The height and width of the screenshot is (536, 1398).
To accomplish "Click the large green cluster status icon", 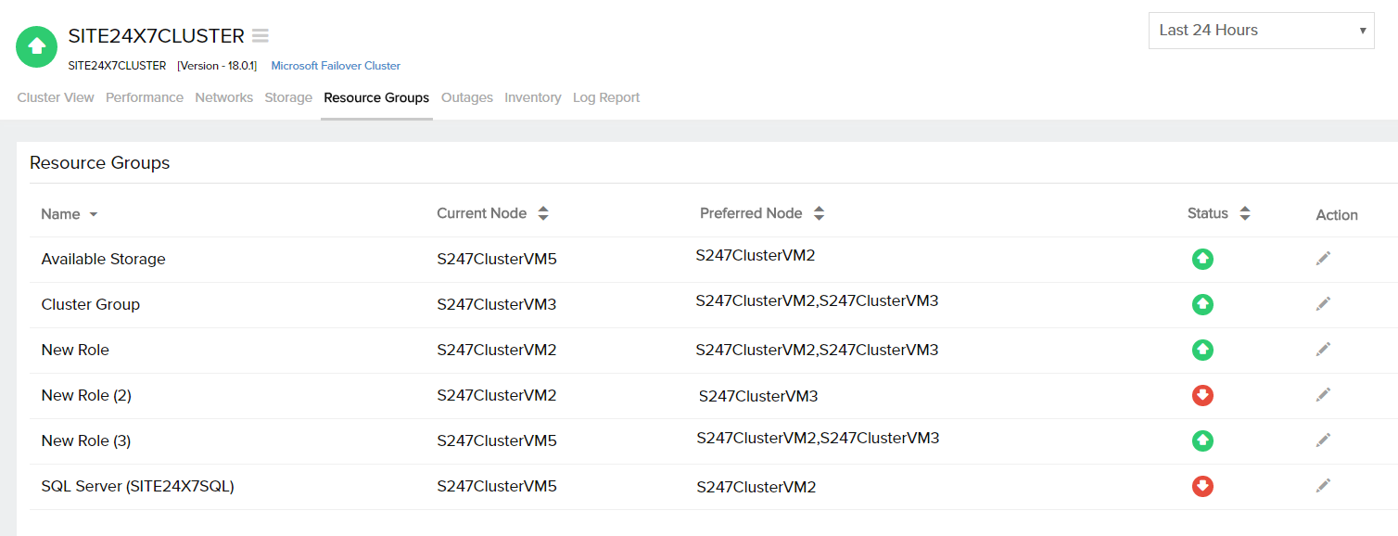I will point(37,46).
